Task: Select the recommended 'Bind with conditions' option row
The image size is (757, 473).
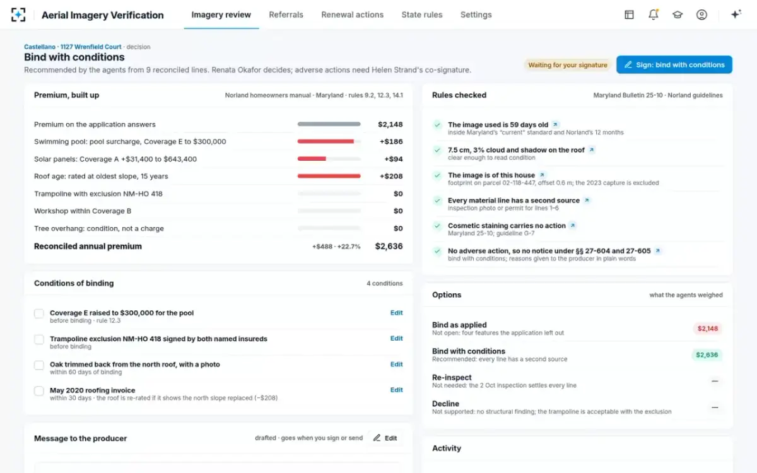Action: (x=577, y=355)
